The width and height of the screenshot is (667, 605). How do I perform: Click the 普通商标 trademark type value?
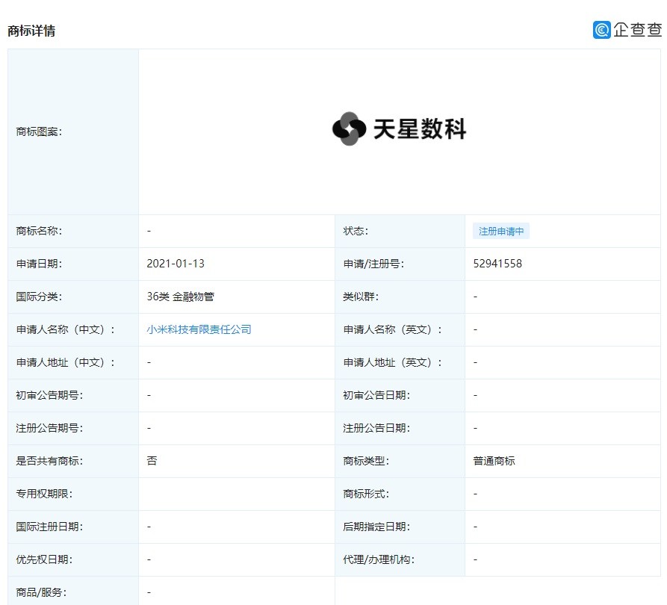pos(494,461)
